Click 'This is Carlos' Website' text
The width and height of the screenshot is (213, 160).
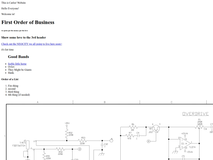tap(13, 3)
